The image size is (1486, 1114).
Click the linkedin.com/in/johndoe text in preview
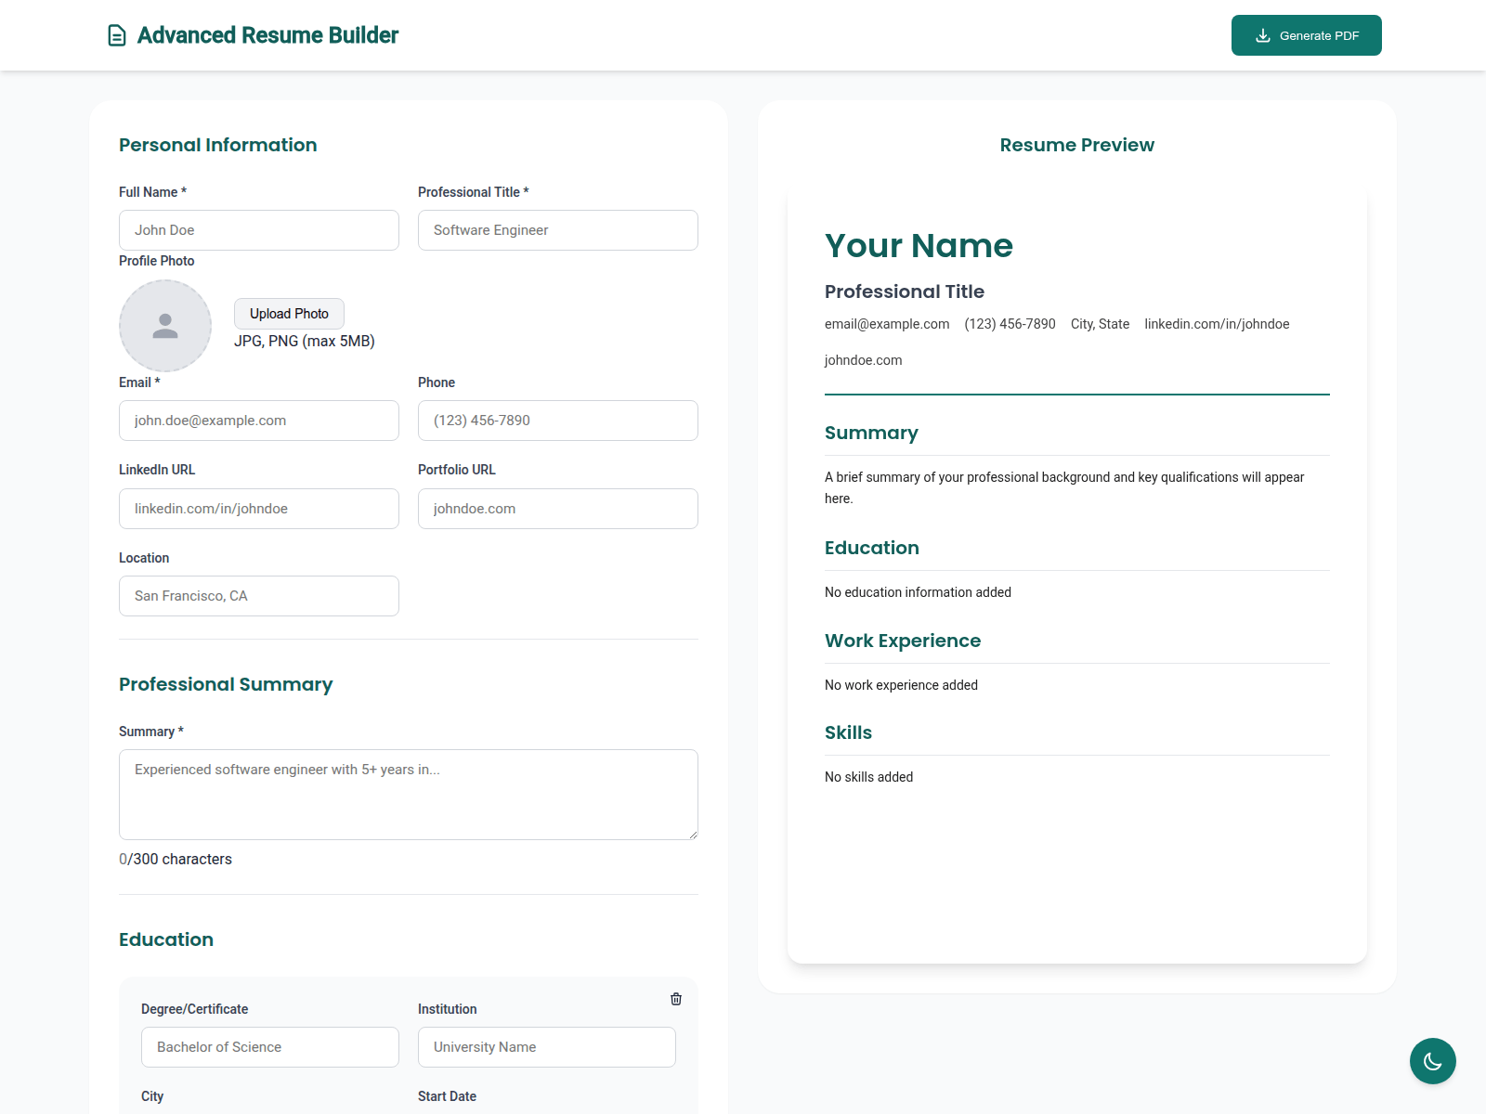coord(1217,324)
